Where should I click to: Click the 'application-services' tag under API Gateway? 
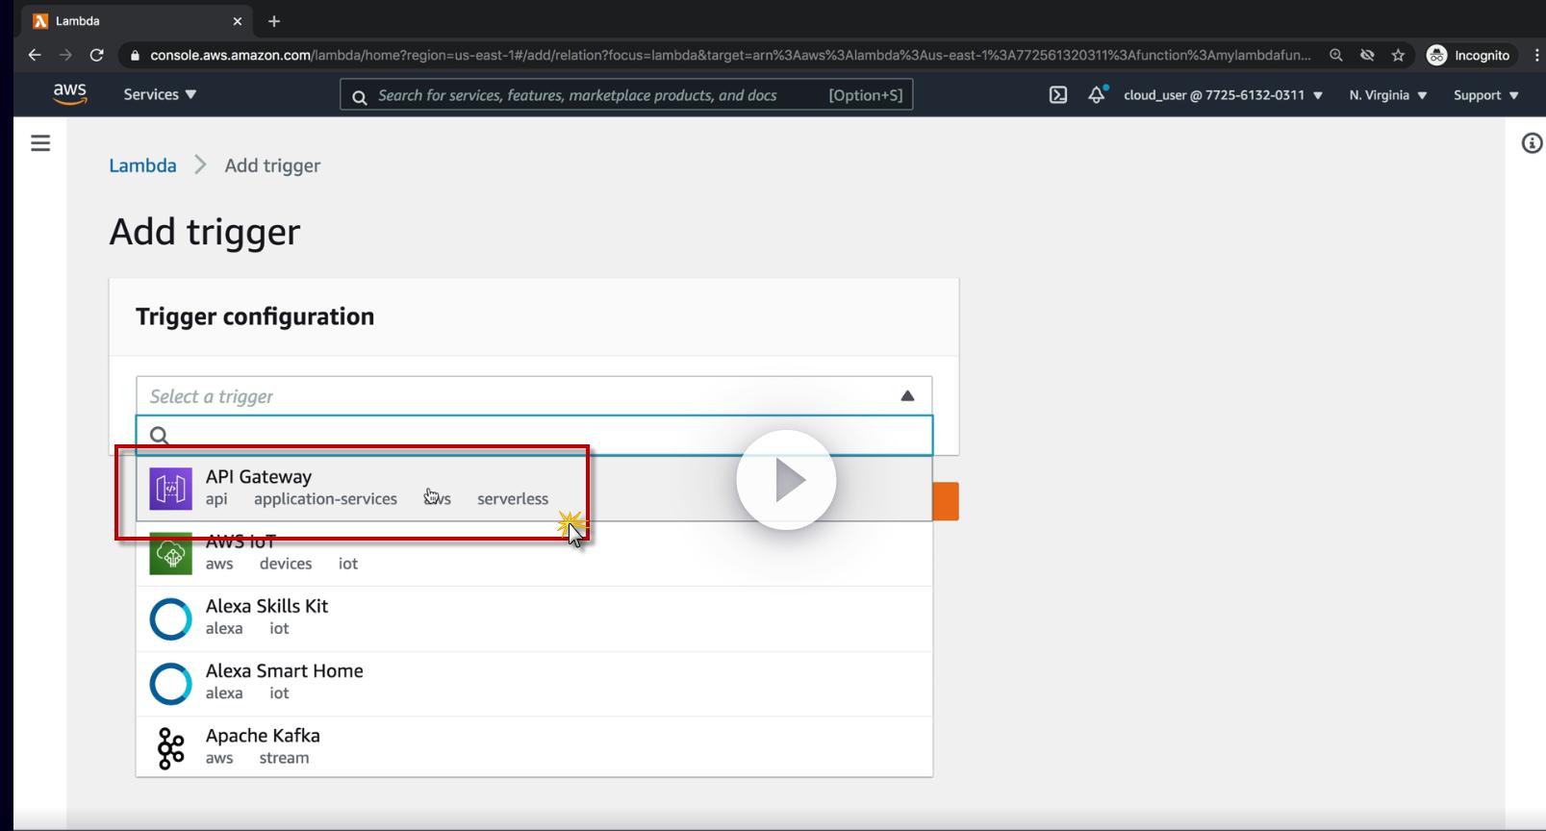tap(325, 499)
